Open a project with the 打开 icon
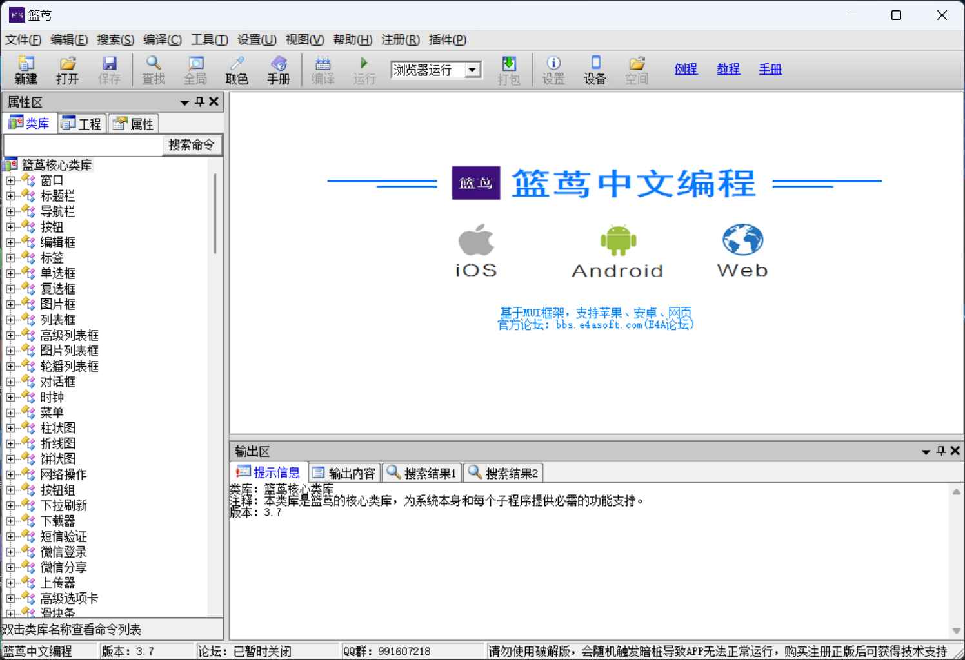The width and height of the screenshot is (965, 660). pos(67,70)
